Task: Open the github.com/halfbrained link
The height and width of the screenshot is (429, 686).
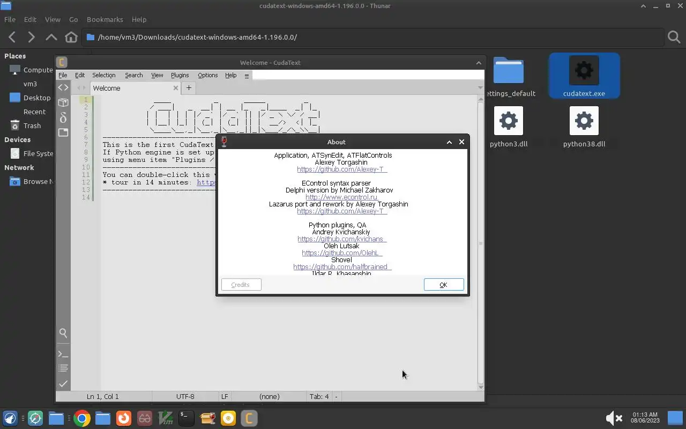Action: tap(342, 267)
